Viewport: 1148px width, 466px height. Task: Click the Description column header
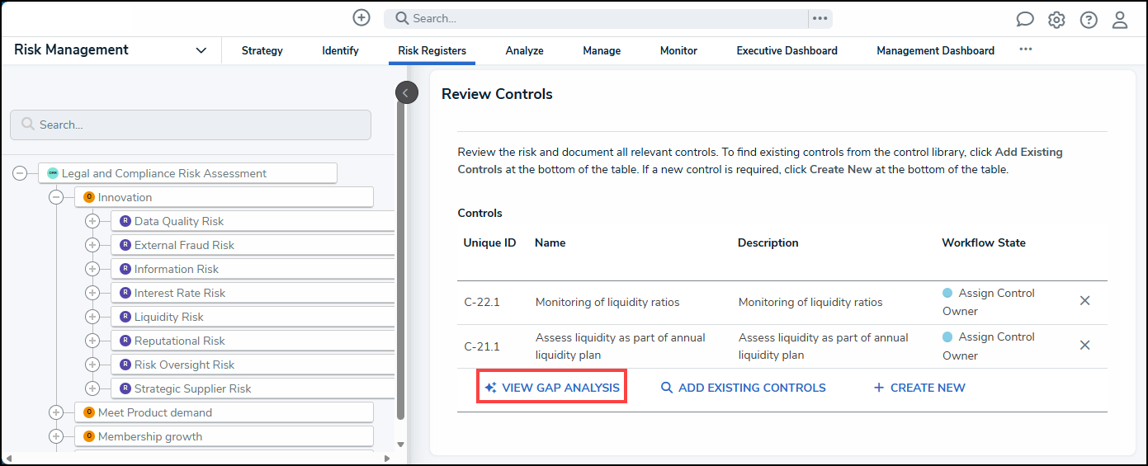768,242
